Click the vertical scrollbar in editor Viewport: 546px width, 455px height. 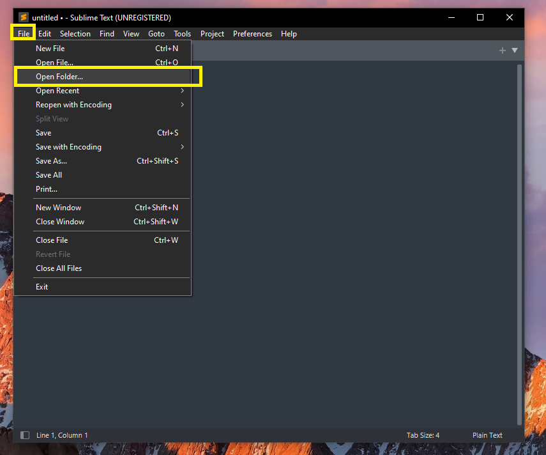pyautogui.click(x=519, y=244)
